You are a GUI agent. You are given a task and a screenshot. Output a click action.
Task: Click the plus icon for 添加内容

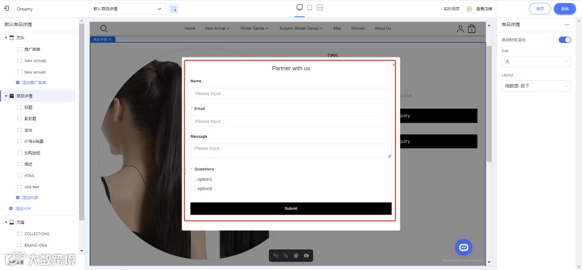tap(17, 198)
